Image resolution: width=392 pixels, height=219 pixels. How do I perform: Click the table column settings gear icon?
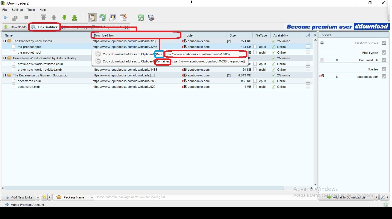pyautogui.click(x=315, y=35)
